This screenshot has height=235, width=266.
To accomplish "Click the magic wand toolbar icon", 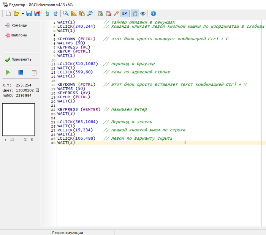I will pyautogui.click(x=116, y=14).
